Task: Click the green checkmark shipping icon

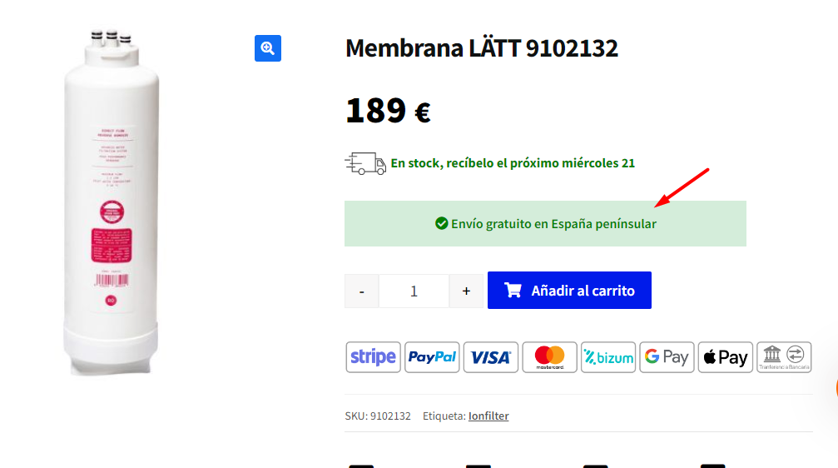Action: coord(441,223)
